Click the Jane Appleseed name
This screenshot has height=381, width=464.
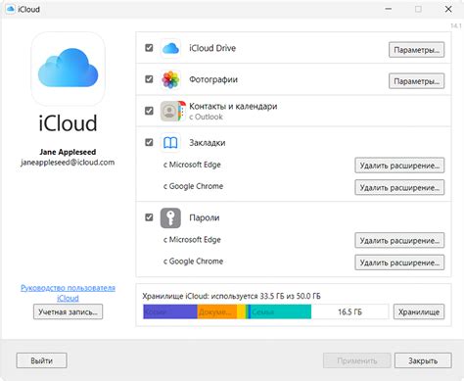point(68,152)
